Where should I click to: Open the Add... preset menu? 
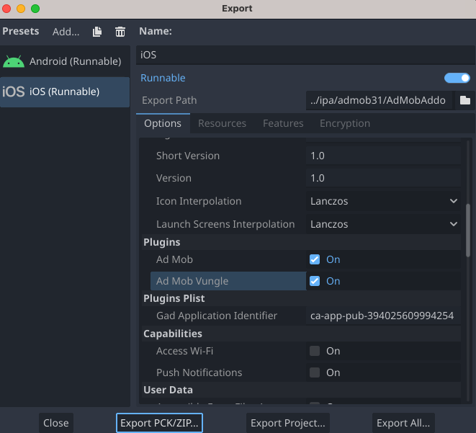coord(66,32)
